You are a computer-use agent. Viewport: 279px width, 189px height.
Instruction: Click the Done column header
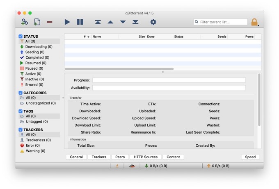click(160, 36)
